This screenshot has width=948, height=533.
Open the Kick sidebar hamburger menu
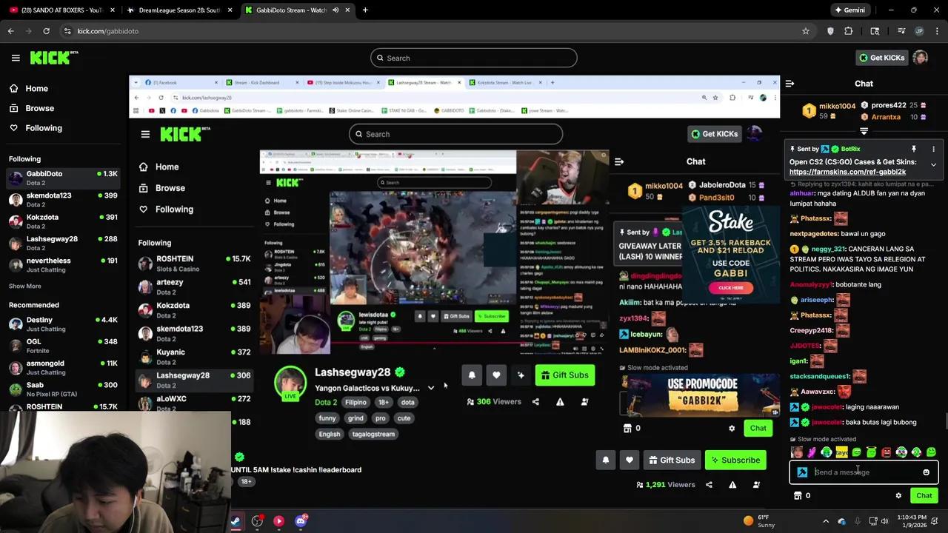click(16, 58)
